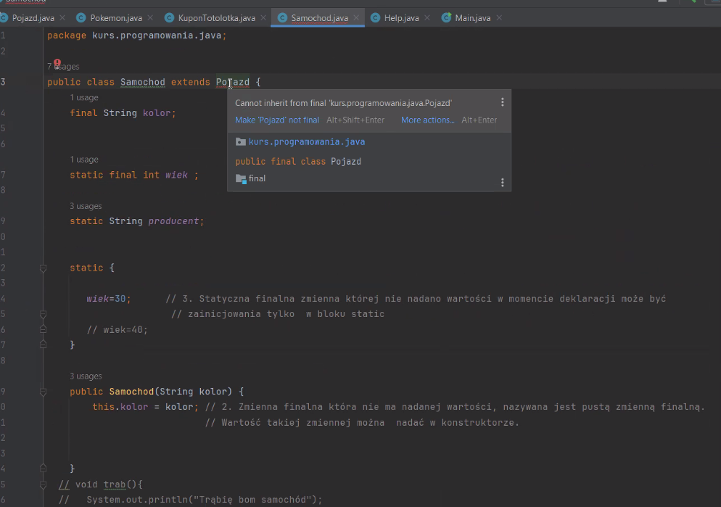The image size is (721, 507).
Task: Click the More actions... link
Action: (x=428, y=120)
